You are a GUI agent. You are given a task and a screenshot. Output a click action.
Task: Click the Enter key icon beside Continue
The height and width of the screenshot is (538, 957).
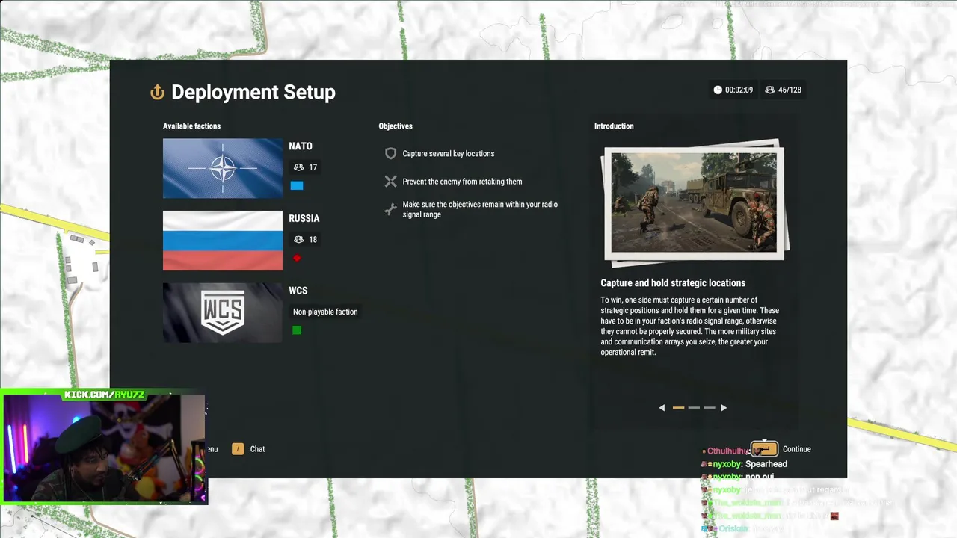click(x=764, y=448)
